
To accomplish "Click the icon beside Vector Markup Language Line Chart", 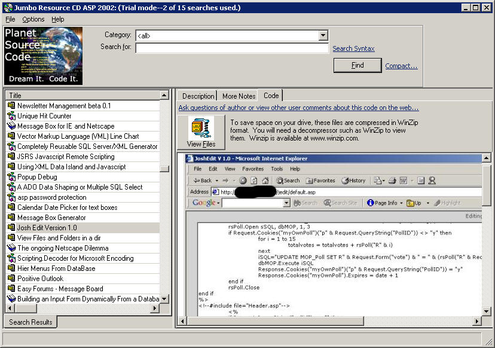I will [x=11, y=136].
